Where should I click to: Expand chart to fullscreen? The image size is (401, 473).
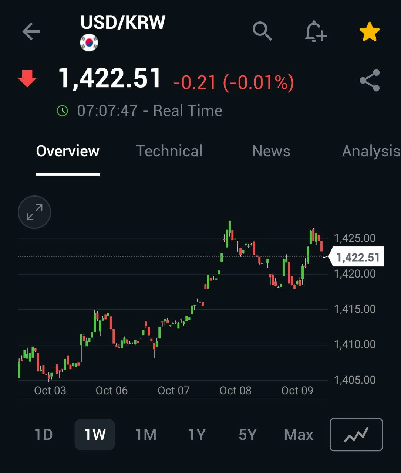click(x=34, y=212)
